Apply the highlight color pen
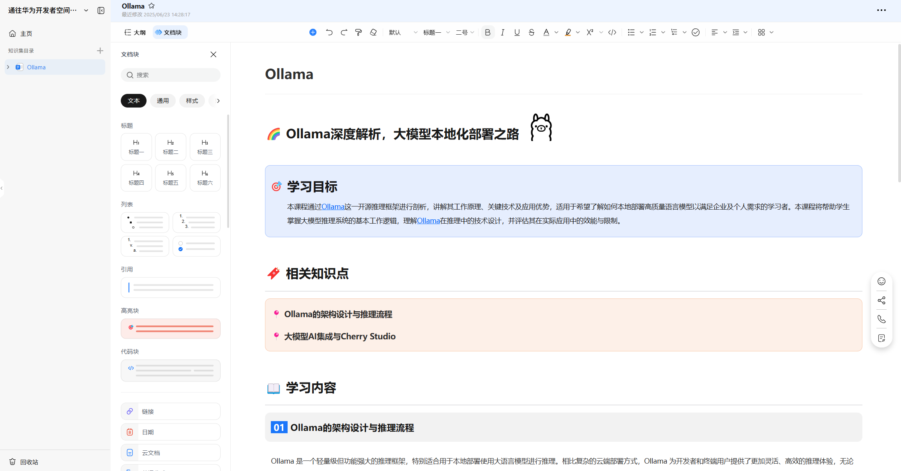 coord(568,32)
